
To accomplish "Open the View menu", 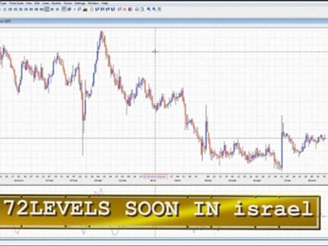I will pyautogui.click(x=29, y=3).
